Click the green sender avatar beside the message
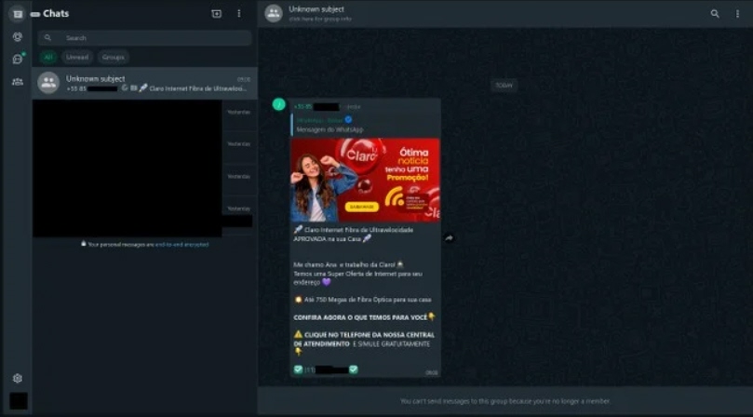Viewport: 753px width, 417px height. [x=279, y=104]
